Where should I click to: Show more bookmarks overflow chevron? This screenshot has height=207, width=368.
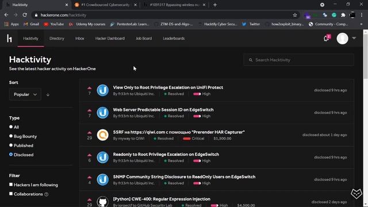[x=361, y=24]
